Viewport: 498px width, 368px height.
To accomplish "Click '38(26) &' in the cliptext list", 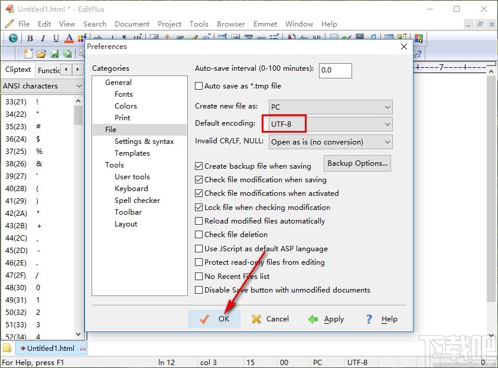I will (24, 164).
